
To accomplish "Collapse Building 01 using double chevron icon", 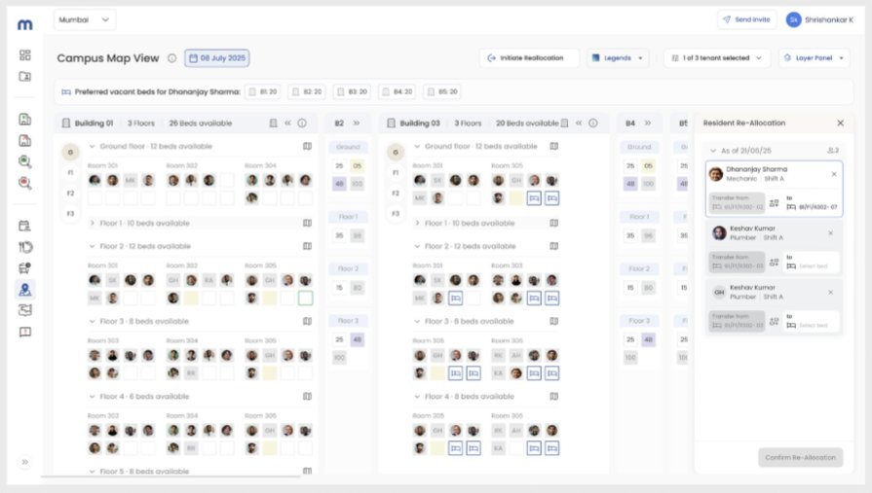I will (287, 123).
